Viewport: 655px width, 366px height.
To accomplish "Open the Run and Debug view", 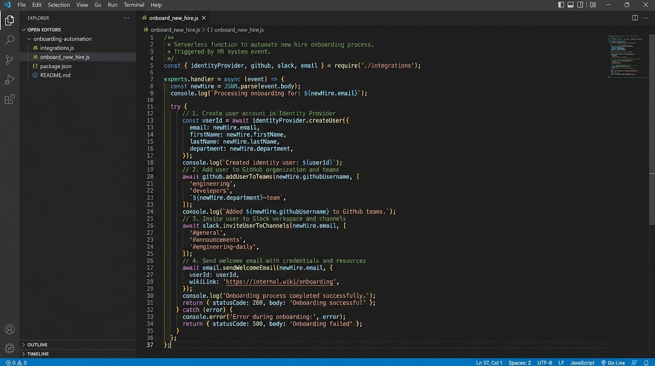I will (x=10, y=80).
